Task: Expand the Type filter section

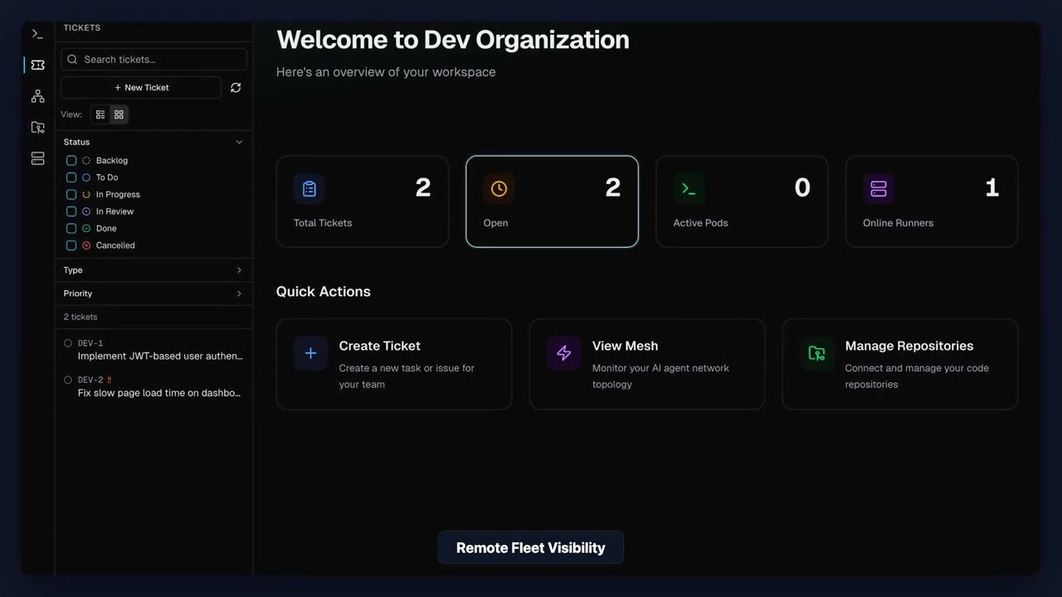Action: point(153,270)
